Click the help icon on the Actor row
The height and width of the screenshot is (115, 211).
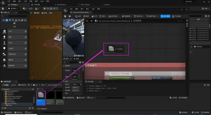(x=26, y=31)
